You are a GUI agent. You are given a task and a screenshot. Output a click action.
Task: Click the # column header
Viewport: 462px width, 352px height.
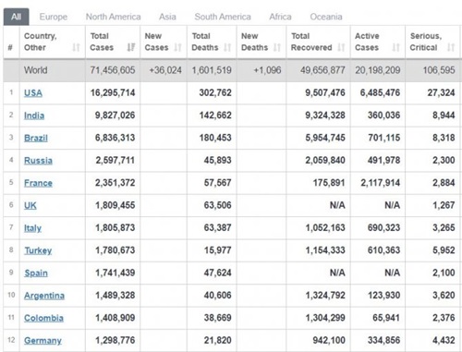[10, 47]
